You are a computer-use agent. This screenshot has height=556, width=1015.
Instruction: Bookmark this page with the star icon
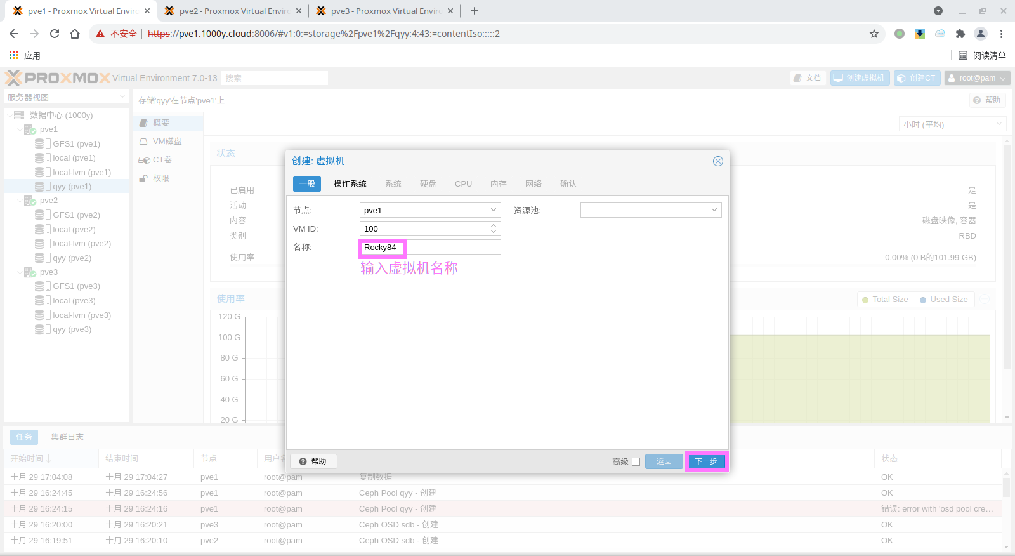pos(874,34)
